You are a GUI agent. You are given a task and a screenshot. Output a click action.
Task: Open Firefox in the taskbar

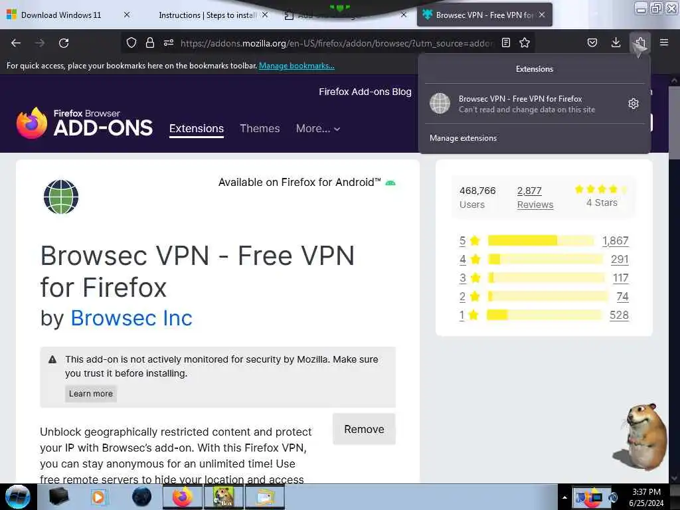pos(183,497)
